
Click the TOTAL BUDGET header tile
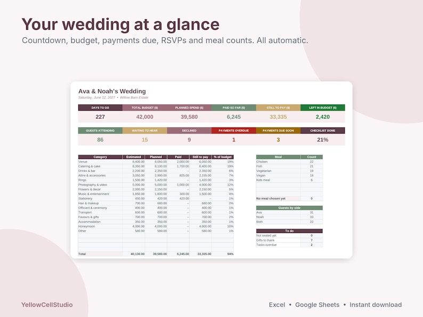pyautogui.click(x=144, y=108)
